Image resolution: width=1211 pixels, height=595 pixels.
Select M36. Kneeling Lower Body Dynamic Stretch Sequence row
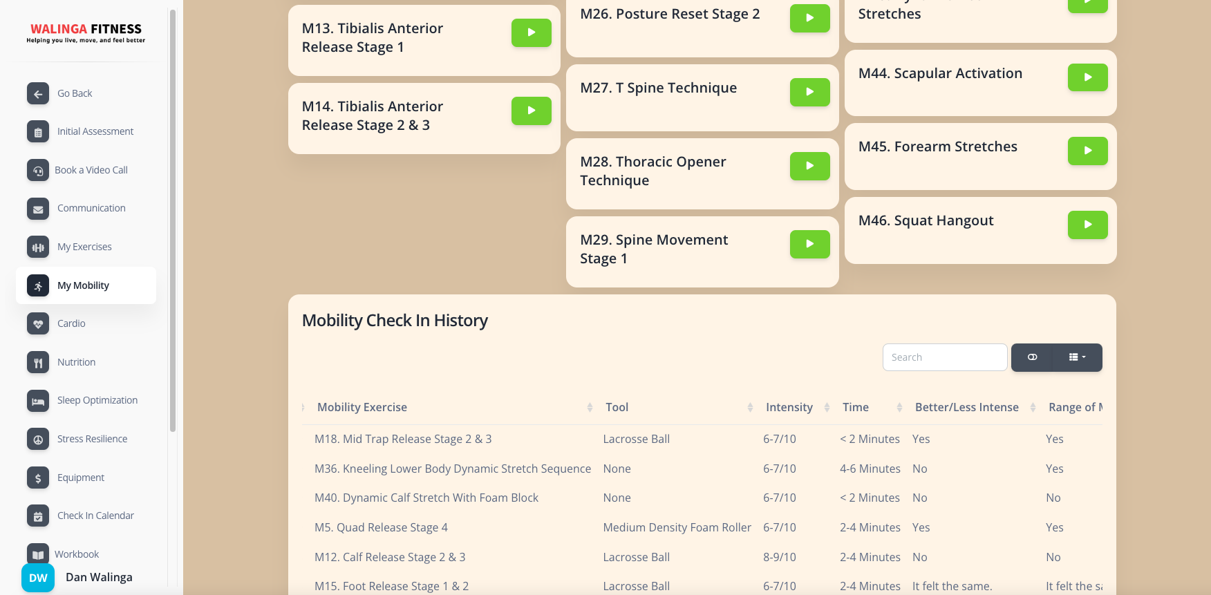point(702,469)
